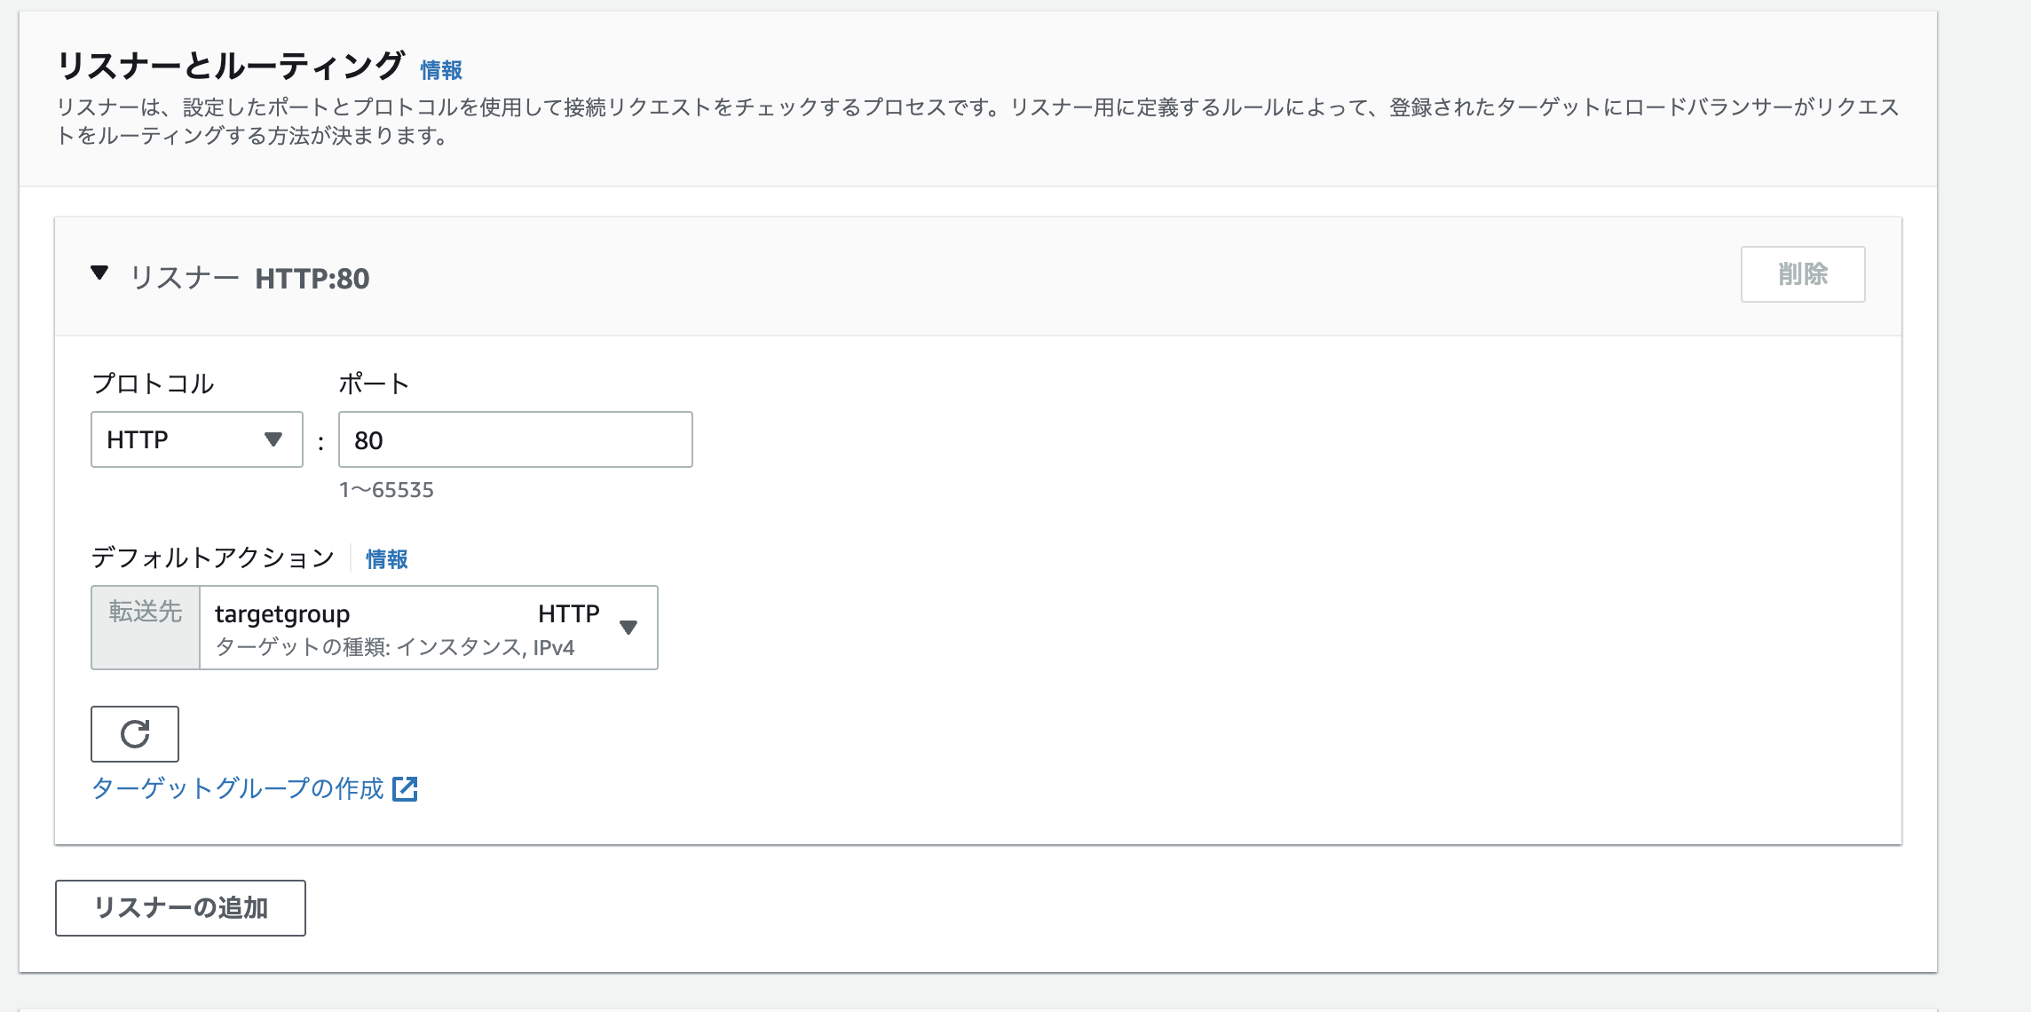Screen dimensions: 2031x1012
Task: Open the ターゲットグループの作成 link
Action: (238, 788)
